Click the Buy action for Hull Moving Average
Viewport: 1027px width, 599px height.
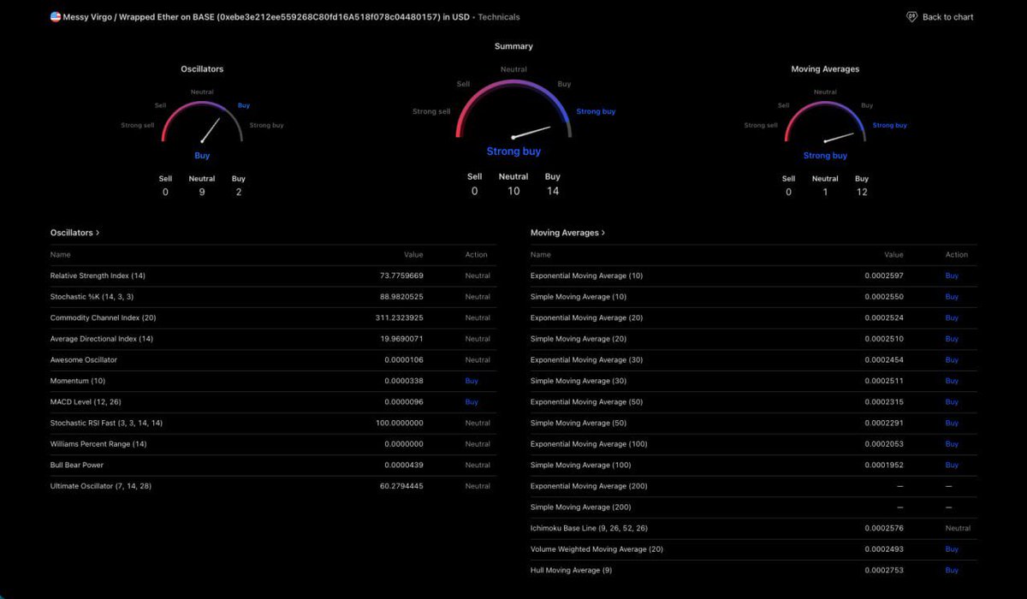pyautogui.click(x=952, y=570)
